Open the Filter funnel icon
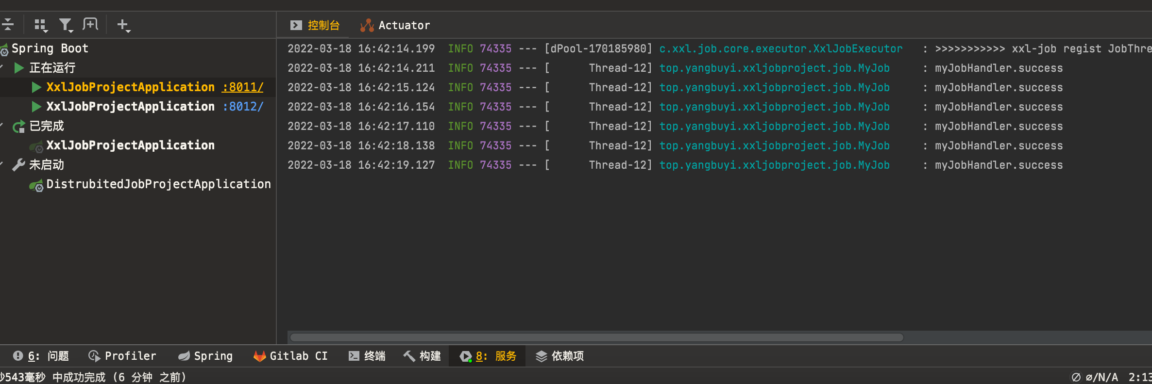Image resolution: width=1152 pixels, height=384 pixels. tap(66, 25)
